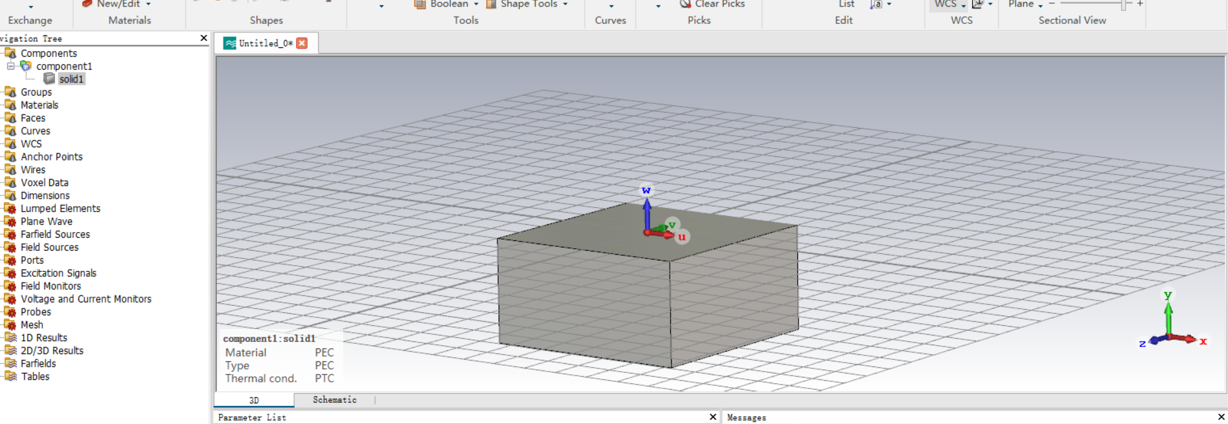1228x424 pixels.
Task: Select Field Monitors in the tree
Action: point(51,286)
